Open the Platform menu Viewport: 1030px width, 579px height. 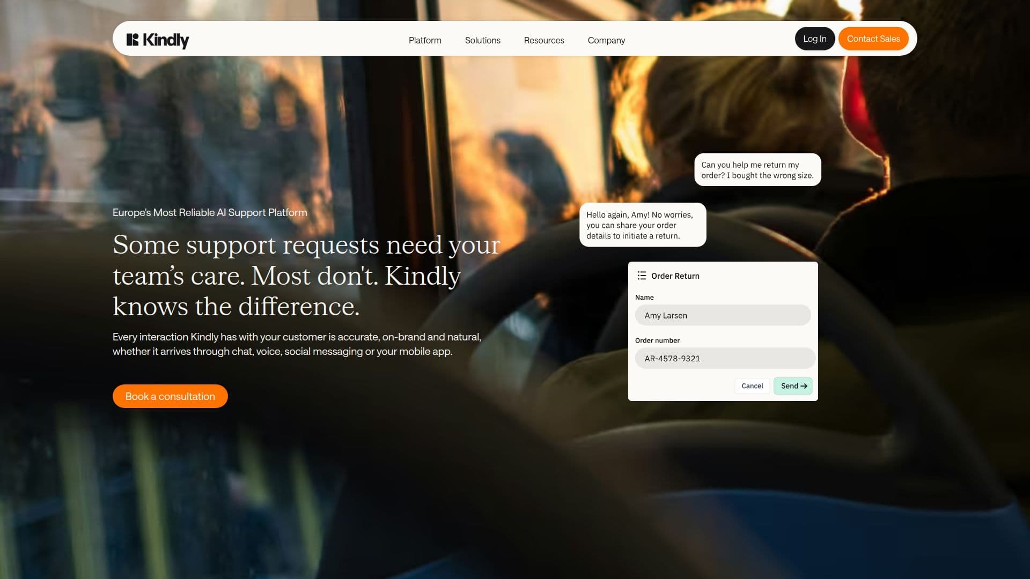(x=425, y=40)
